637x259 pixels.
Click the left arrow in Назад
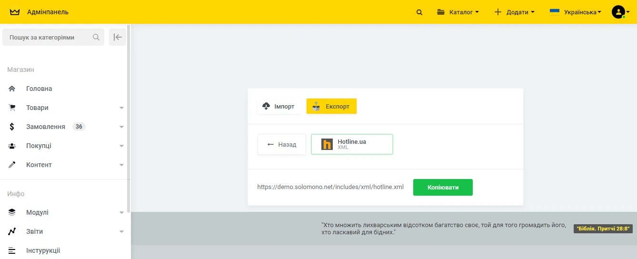click(270, 144)
